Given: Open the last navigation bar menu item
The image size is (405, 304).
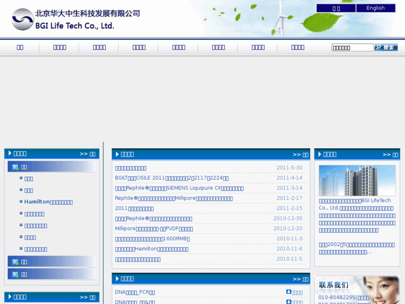Looking at the screenshot, I should (x=298, y=47).
